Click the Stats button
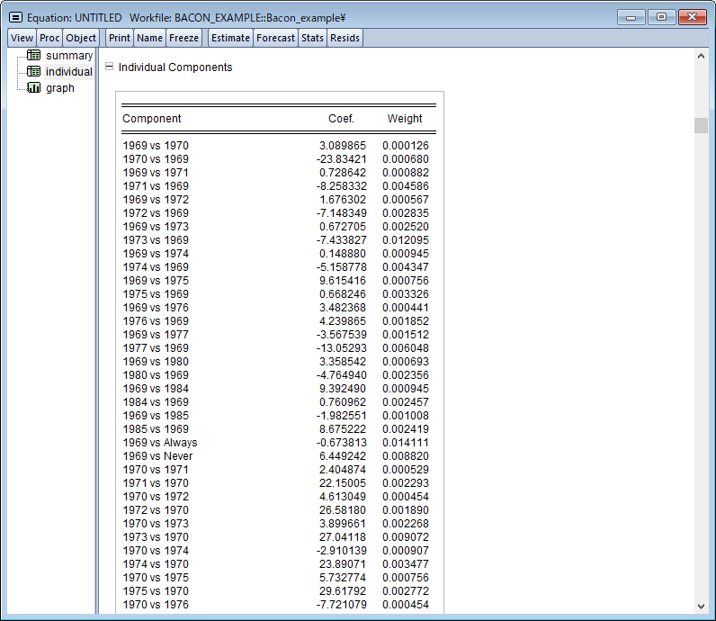This screenshot has width=716, height=621. (x=312, y=38)
